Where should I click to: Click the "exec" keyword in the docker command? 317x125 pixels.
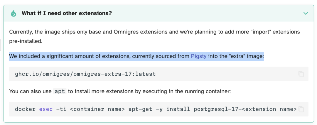[x=46, y=109]
